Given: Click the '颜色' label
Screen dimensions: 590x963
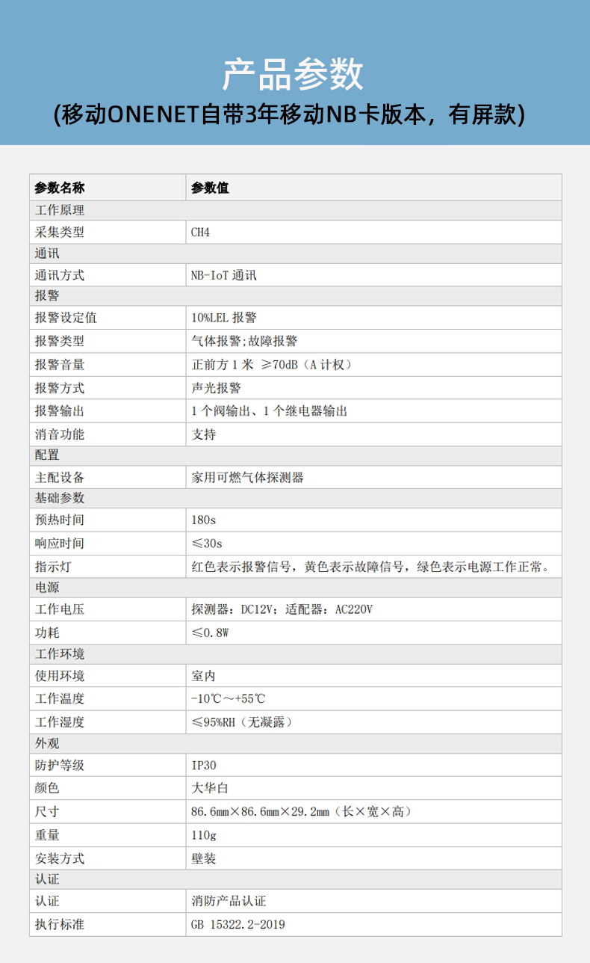Looking at the screenshot, I should coord(47,788).
